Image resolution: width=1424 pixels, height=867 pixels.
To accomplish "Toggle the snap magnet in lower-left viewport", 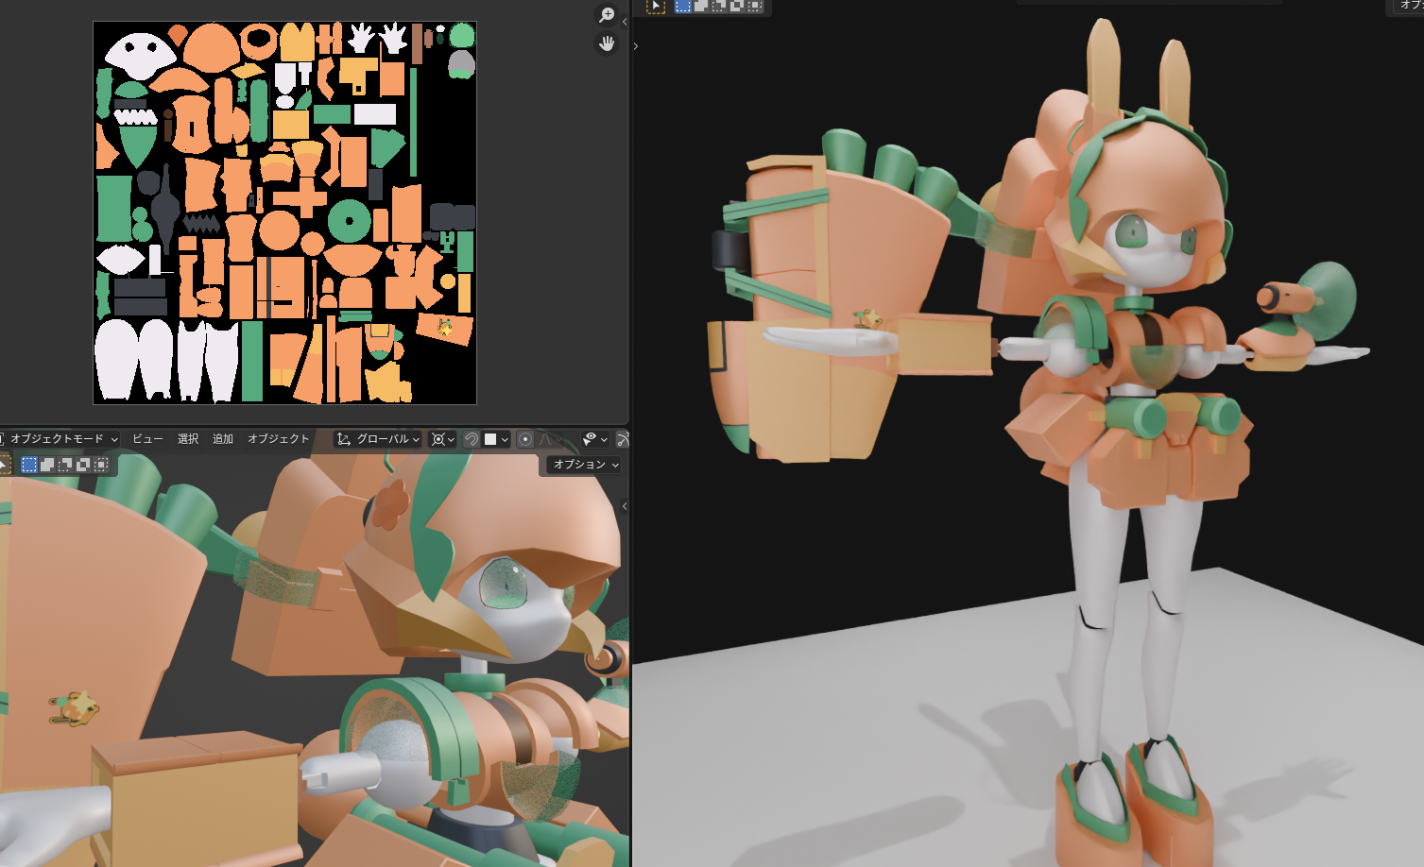I will 472,439.
